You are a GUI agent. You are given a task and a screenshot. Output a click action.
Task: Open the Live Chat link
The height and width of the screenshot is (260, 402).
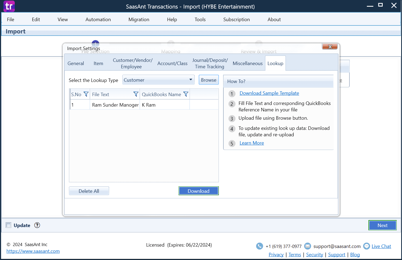(x=381, y=246)
